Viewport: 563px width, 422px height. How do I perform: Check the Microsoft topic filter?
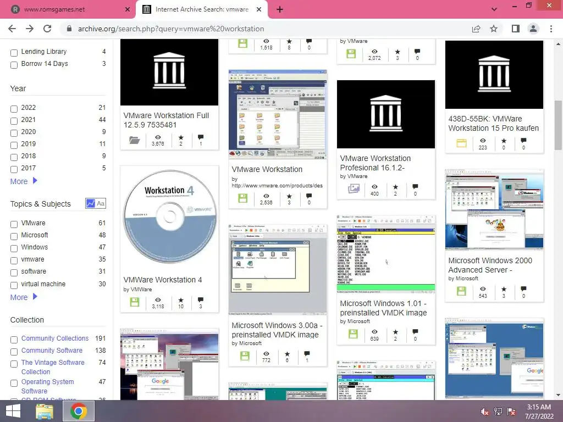14,236
